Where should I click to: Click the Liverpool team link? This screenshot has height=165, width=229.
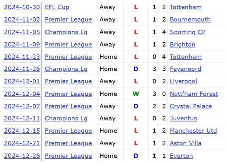click(183, 81)
